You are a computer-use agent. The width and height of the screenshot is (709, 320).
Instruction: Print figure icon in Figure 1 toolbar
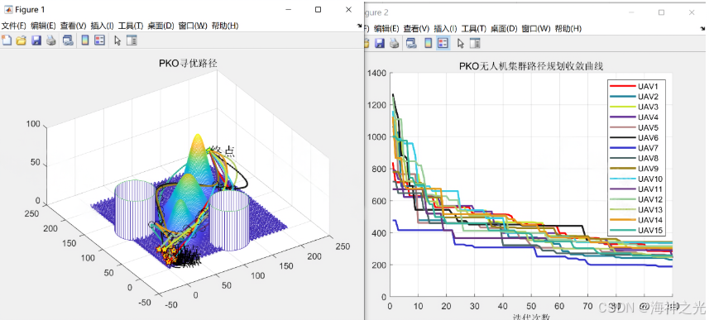[51, 41]
